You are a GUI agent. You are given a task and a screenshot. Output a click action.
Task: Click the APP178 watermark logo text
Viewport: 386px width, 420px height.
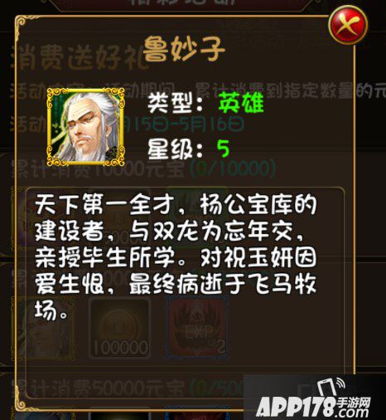(x=296, y=407)
